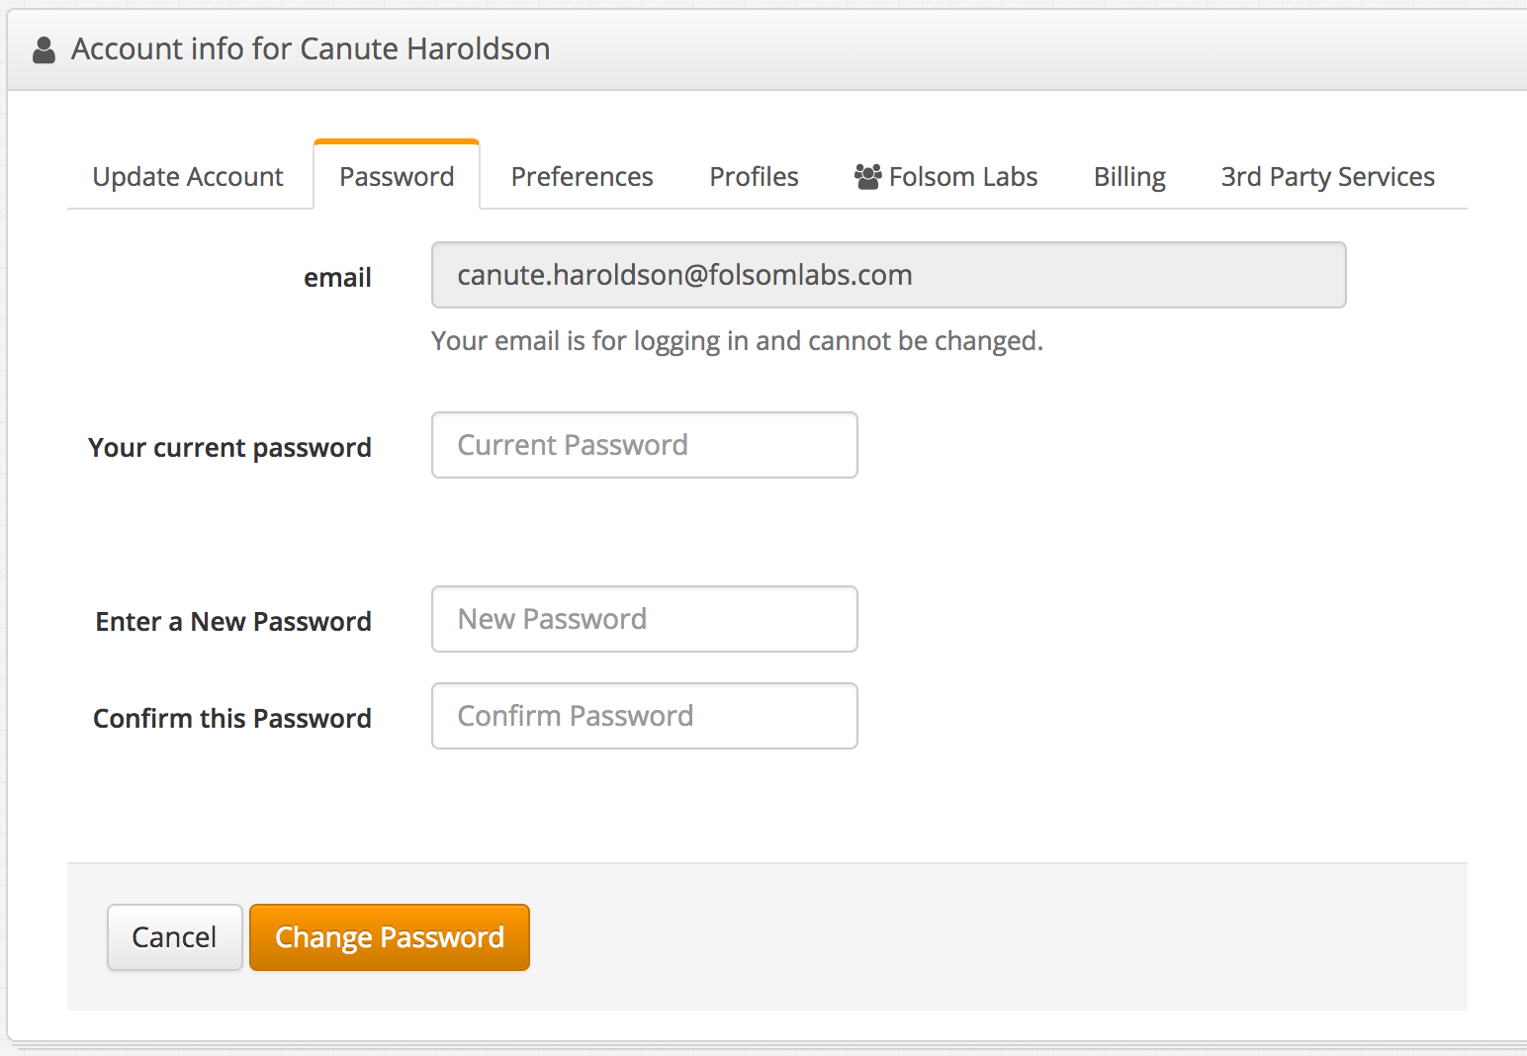Click the orange Change Password button

click(390, 937)
